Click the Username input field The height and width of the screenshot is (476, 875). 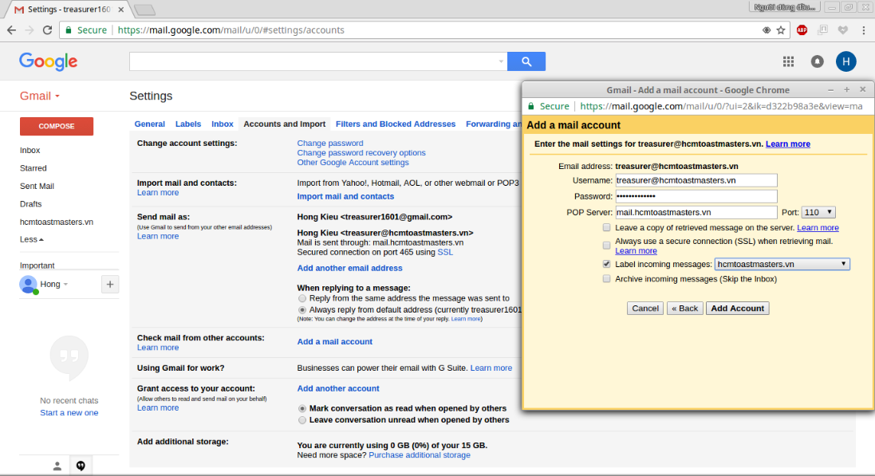click(x=696, y=180)
